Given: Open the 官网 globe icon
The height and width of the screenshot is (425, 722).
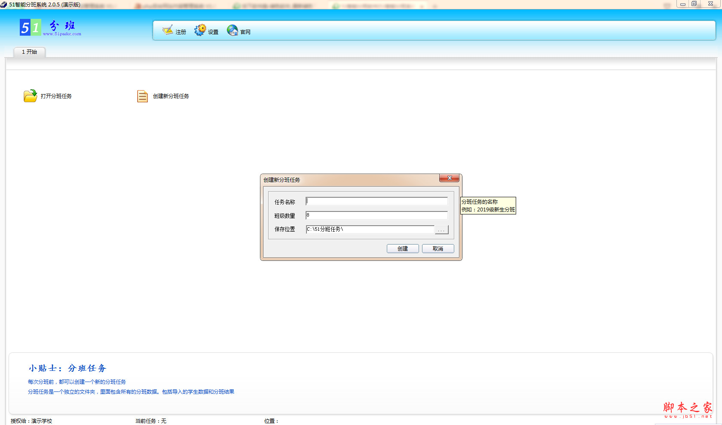Looking at the screenshot, I should pyautogui.click(x=233, y=30).
